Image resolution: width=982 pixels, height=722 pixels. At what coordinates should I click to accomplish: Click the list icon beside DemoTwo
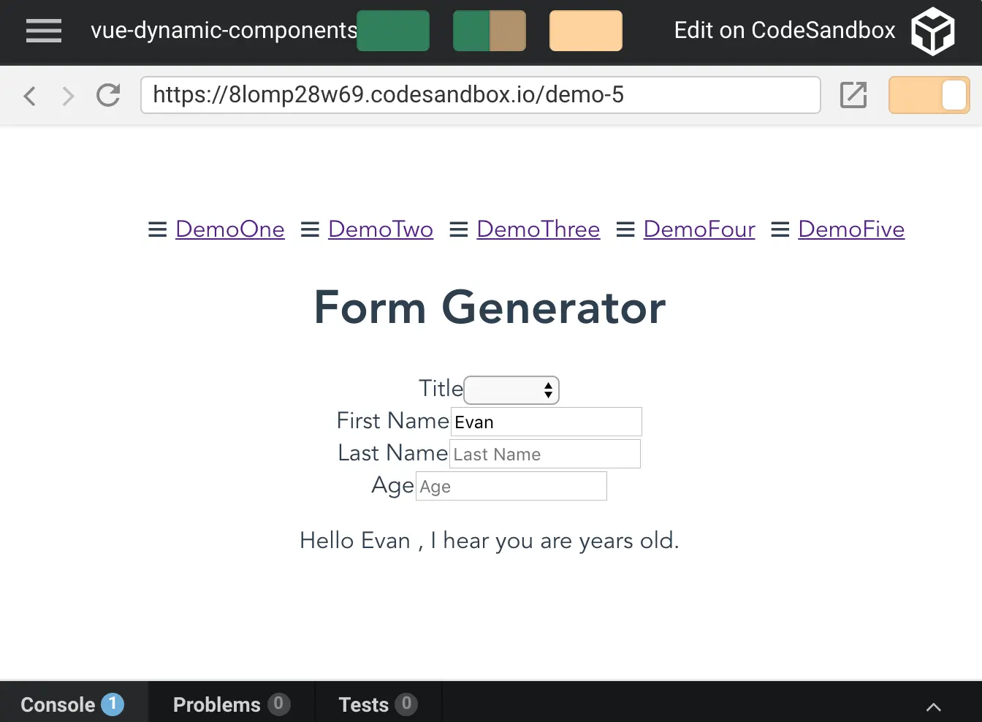pyautogui.click(x=310, y=229)
